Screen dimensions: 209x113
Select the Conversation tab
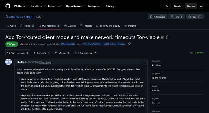click(18, 53)
